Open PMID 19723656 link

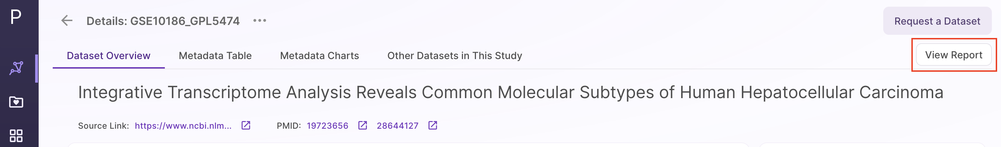coord(327,126)
